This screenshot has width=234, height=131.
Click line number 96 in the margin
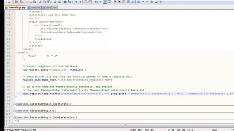8,94
